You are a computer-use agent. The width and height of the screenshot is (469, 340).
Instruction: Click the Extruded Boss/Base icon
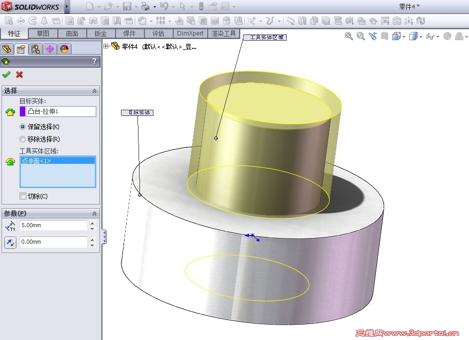[x=9, y=21]
